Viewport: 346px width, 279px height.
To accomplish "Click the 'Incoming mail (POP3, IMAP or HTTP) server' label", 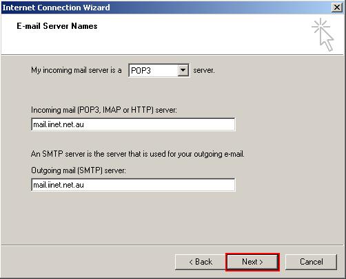I will tap(104, 110).
